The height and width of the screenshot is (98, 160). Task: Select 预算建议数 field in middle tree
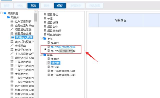pyautogui.click(x=54, y=35)
